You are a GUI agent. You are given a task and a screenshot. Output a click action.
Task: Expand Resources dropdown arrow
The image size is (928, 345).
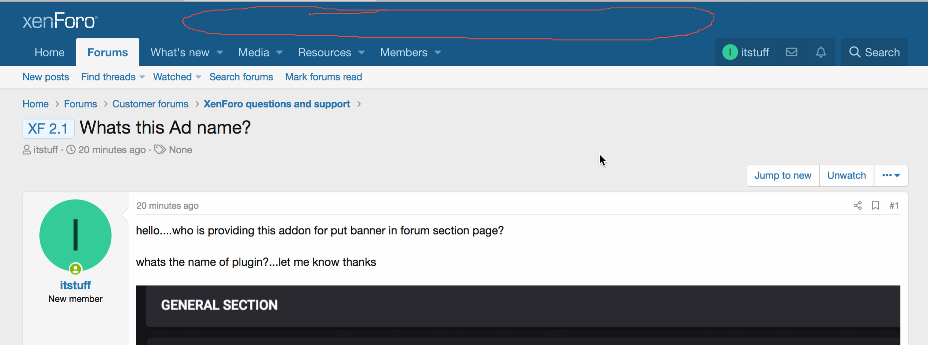tap(361, 53)
